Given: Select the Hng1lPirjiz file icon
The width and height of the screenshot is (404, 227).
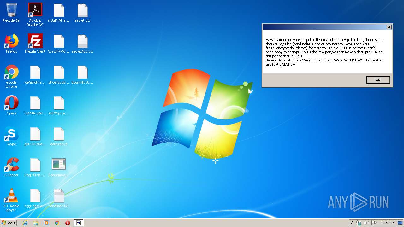Looking at the screenshot, I should (35, 167).
